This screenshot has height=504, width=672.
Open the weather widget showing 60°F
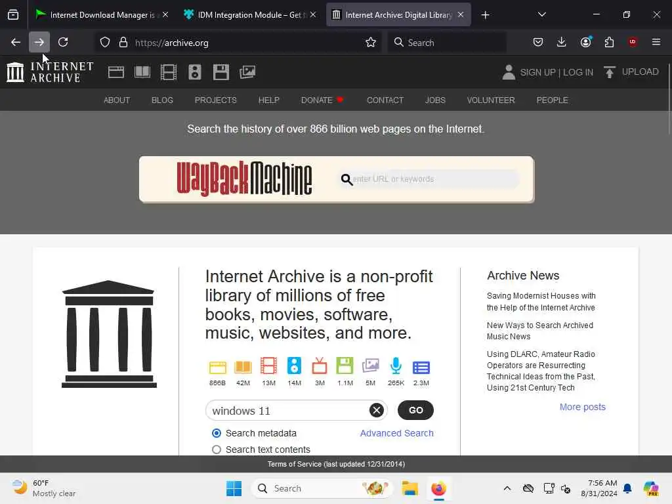tap(43, 488)
